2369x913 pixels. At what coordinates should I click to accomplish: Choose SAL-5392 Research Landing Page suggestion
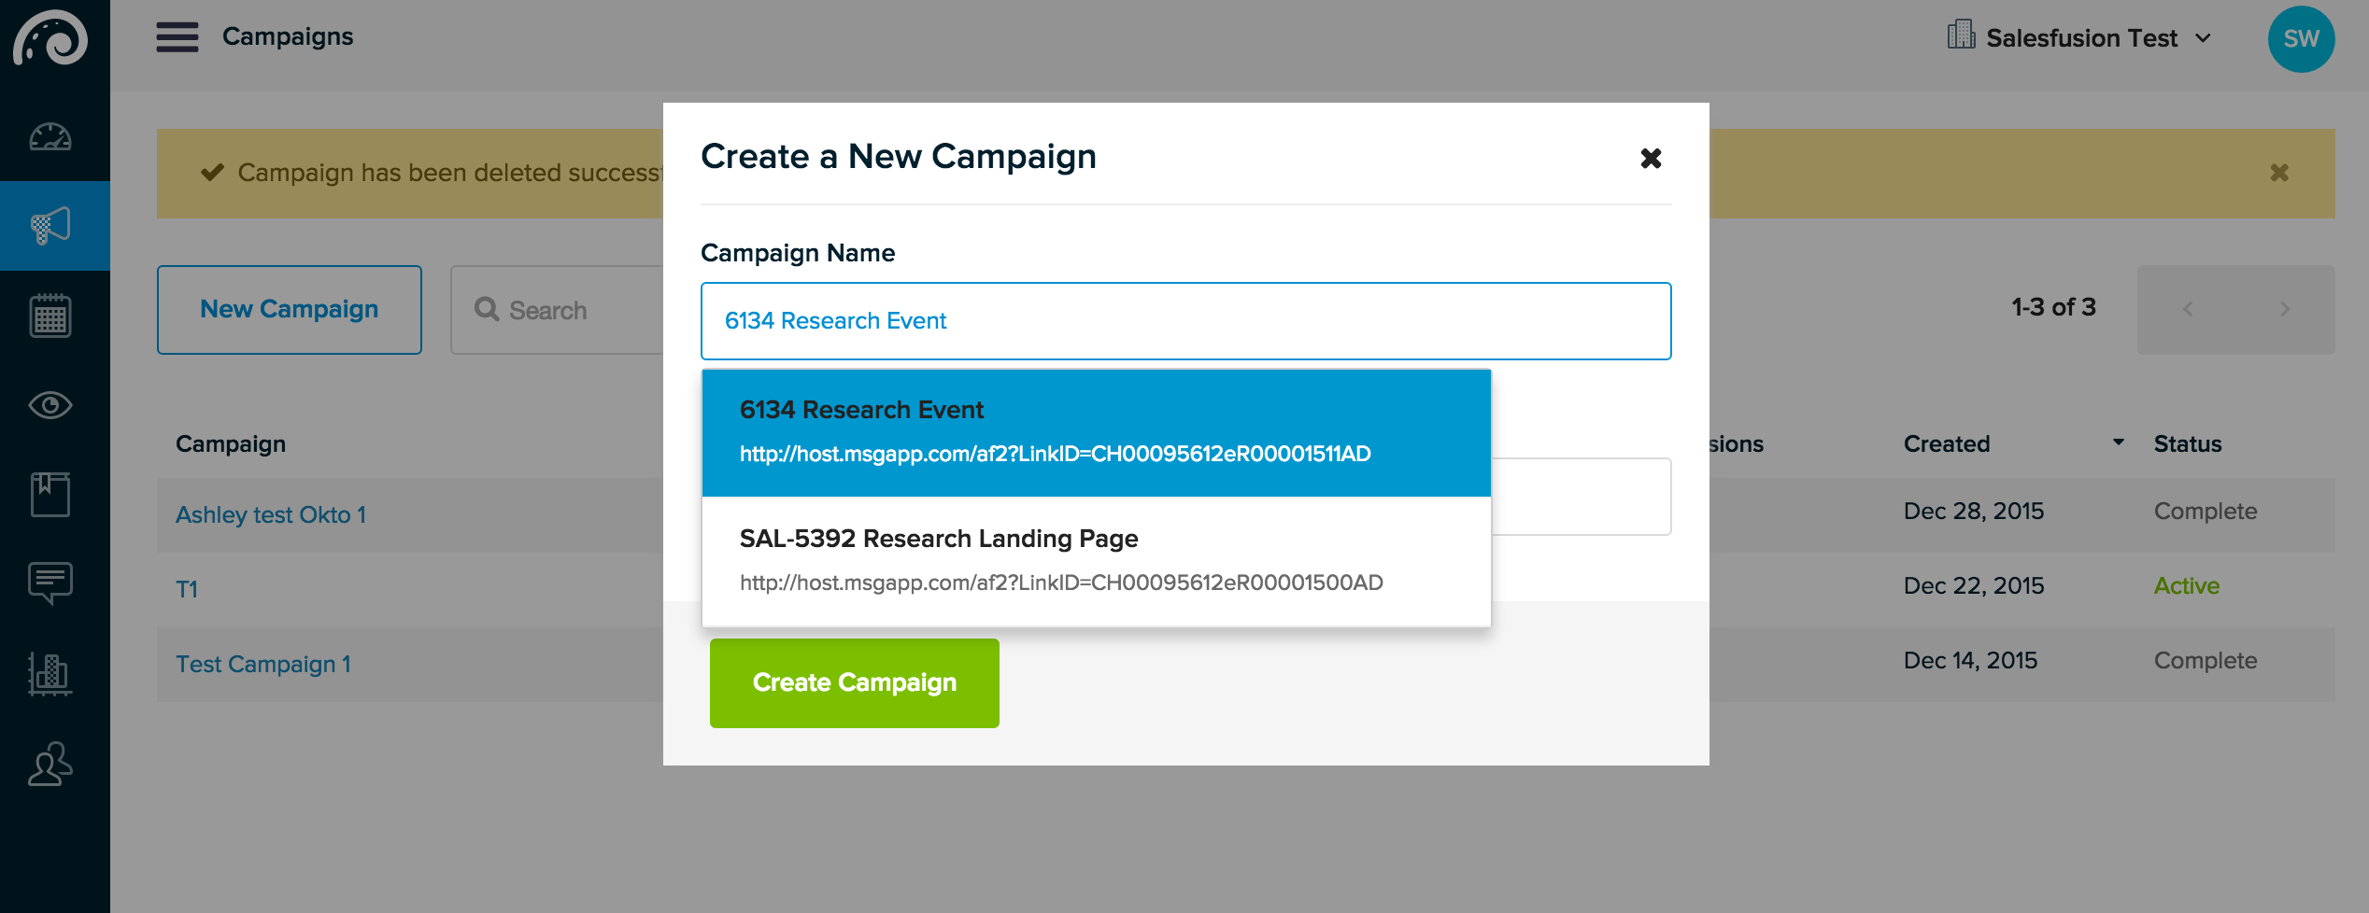pyautogui.click(x=1097, y=562)
